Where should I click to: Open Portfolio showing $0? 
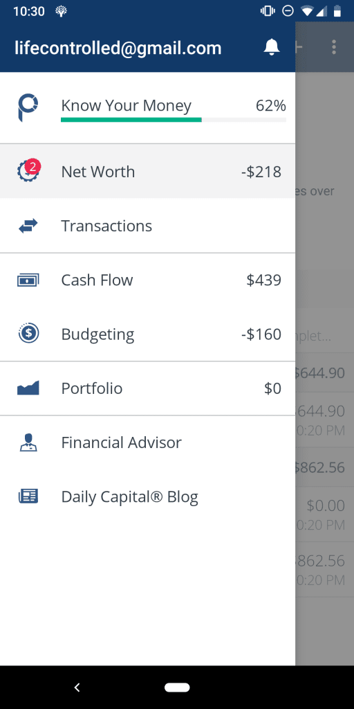coord(148,388)
